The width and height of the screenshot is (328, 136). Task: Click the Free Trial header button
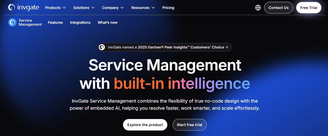pyautogui.click(x=309, y=8)
